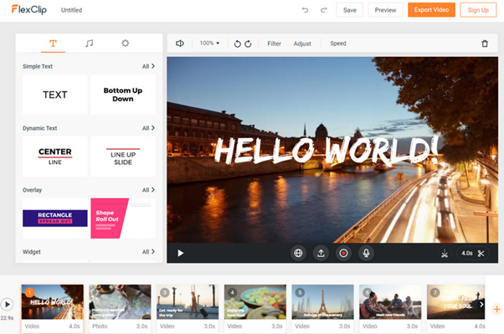
Task: Click the redo arrow in top bar
Action: pos(324,10)
